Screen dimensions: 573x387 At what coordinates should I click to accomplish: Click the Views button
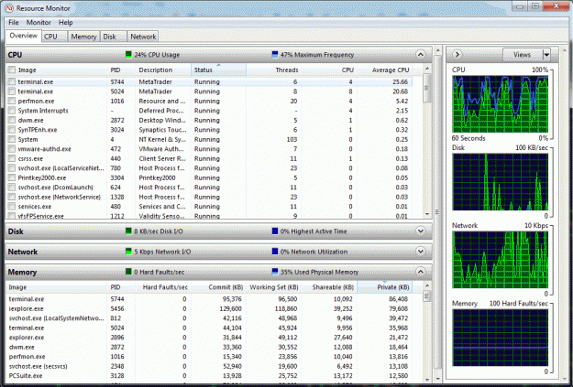[523, 55]
